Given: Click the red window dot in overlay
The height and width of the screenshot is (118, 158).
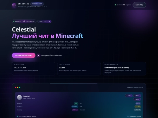Looking at the screenshot, I should (x=16, y=87).
